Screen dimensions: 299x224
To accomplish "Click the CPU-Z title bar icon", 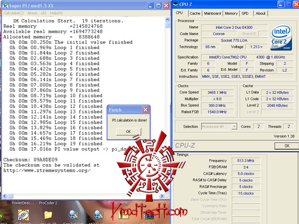I will [x=176, y=4].
